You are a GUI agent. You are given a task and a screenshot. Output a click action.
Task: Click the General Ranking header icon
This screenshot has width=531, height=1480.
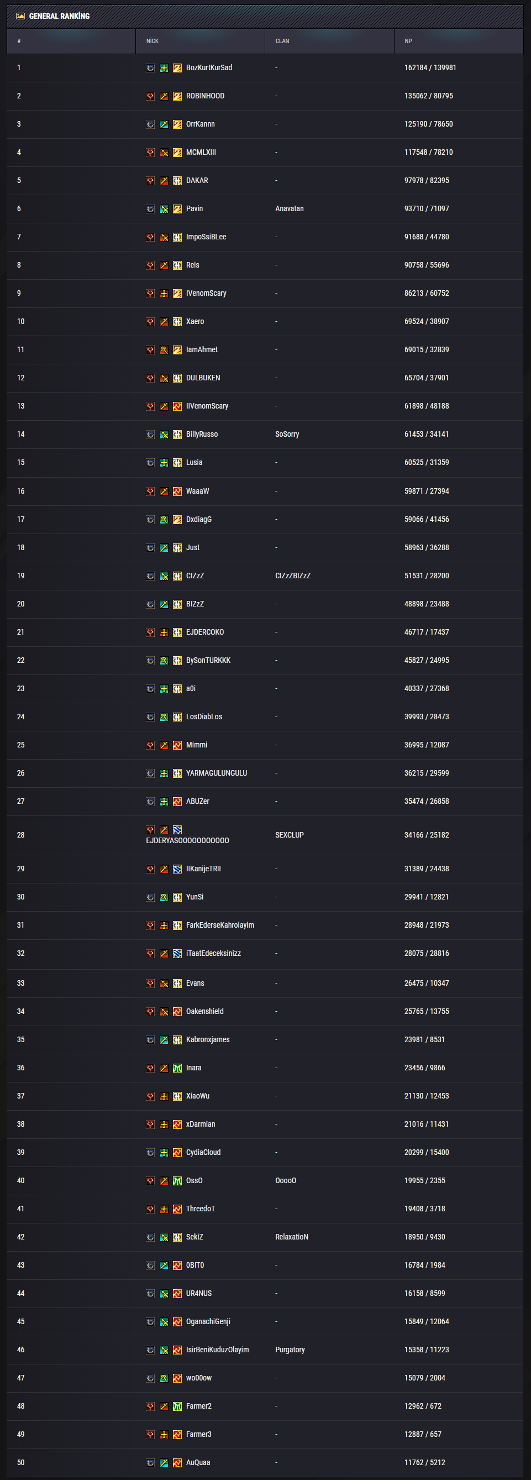coord(20,16)
